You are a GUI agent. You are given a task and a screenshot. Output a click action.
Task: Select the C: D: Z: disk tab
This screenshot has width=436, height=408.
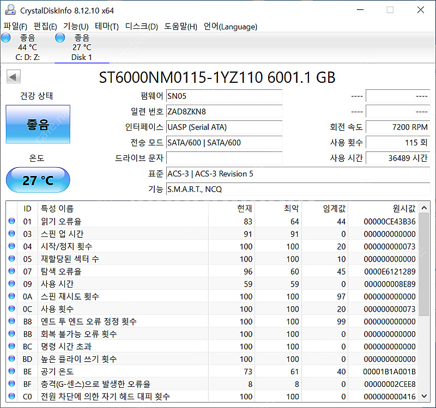click(28, 47)
